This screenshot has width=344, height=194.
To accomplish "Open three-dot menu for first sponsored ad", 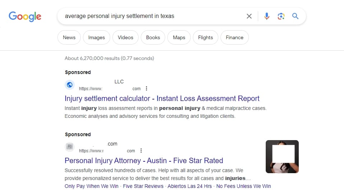I will pyautogui.click(x=147, y=88).
